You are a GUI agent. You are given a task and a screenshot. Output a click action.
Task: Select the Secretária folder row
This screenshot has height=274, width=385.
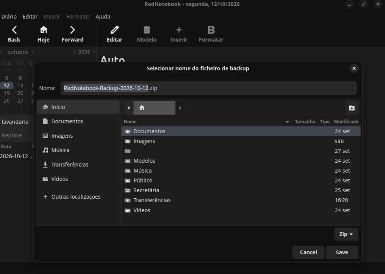pyautogui.click(x=241, y=190)
